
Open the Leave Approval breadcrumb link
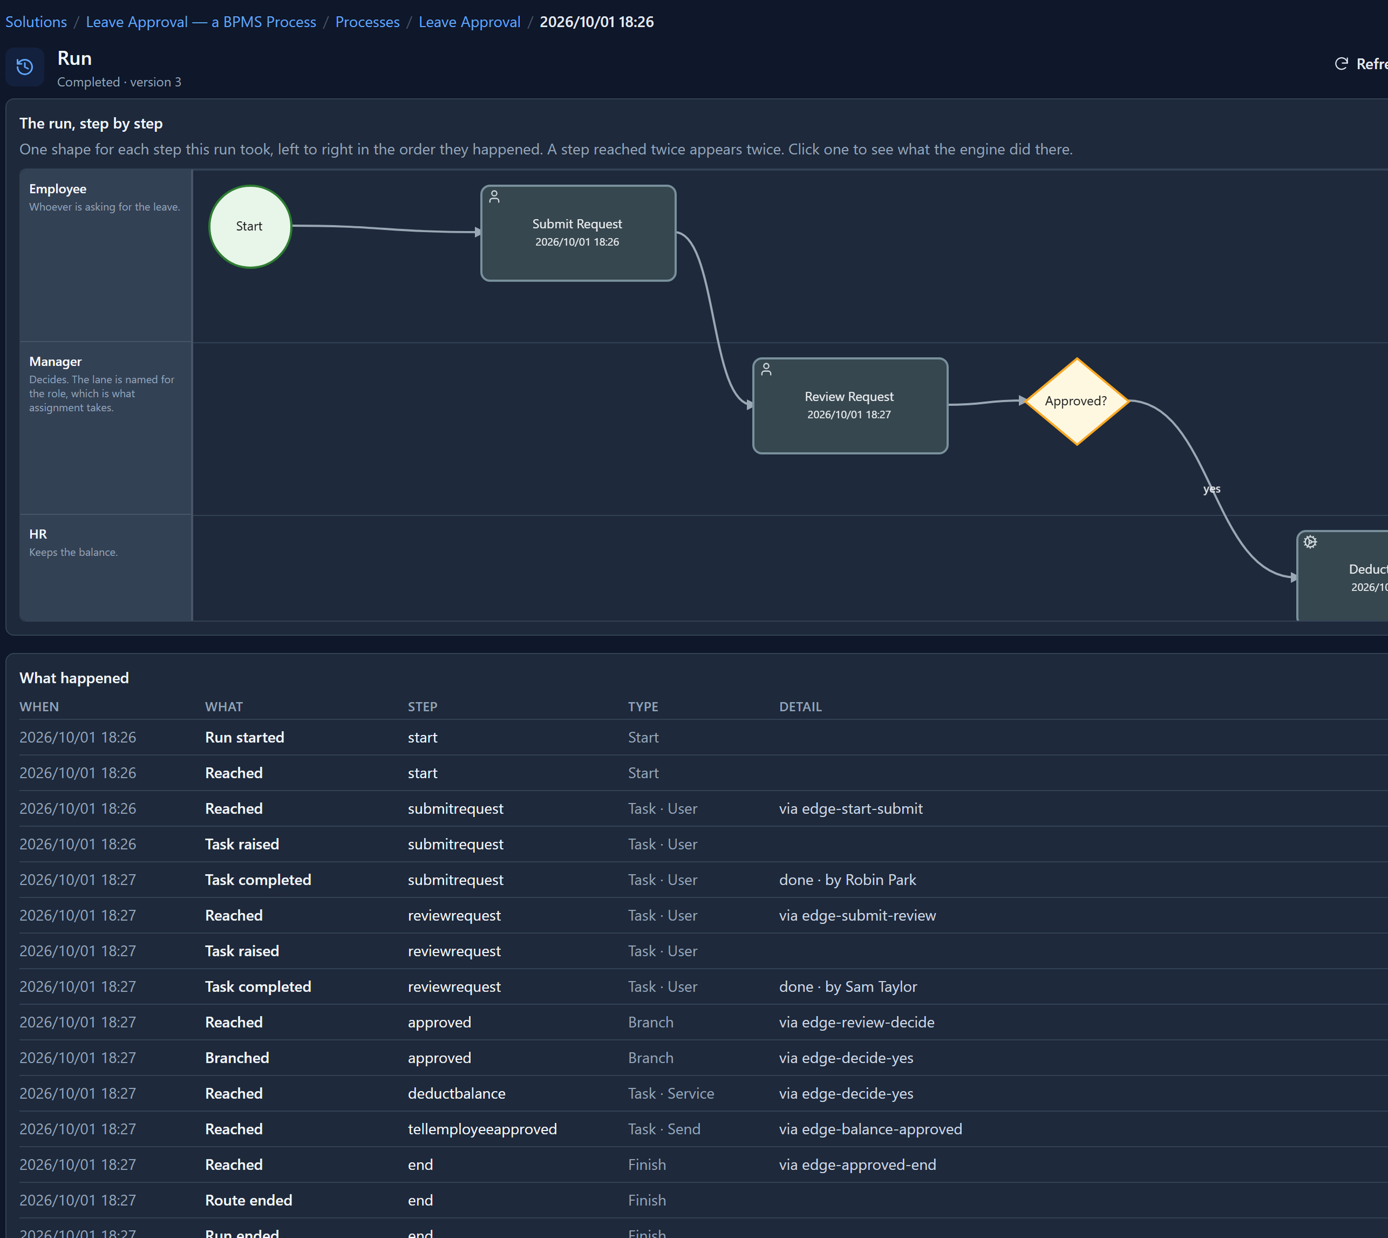tap(470, 22)
